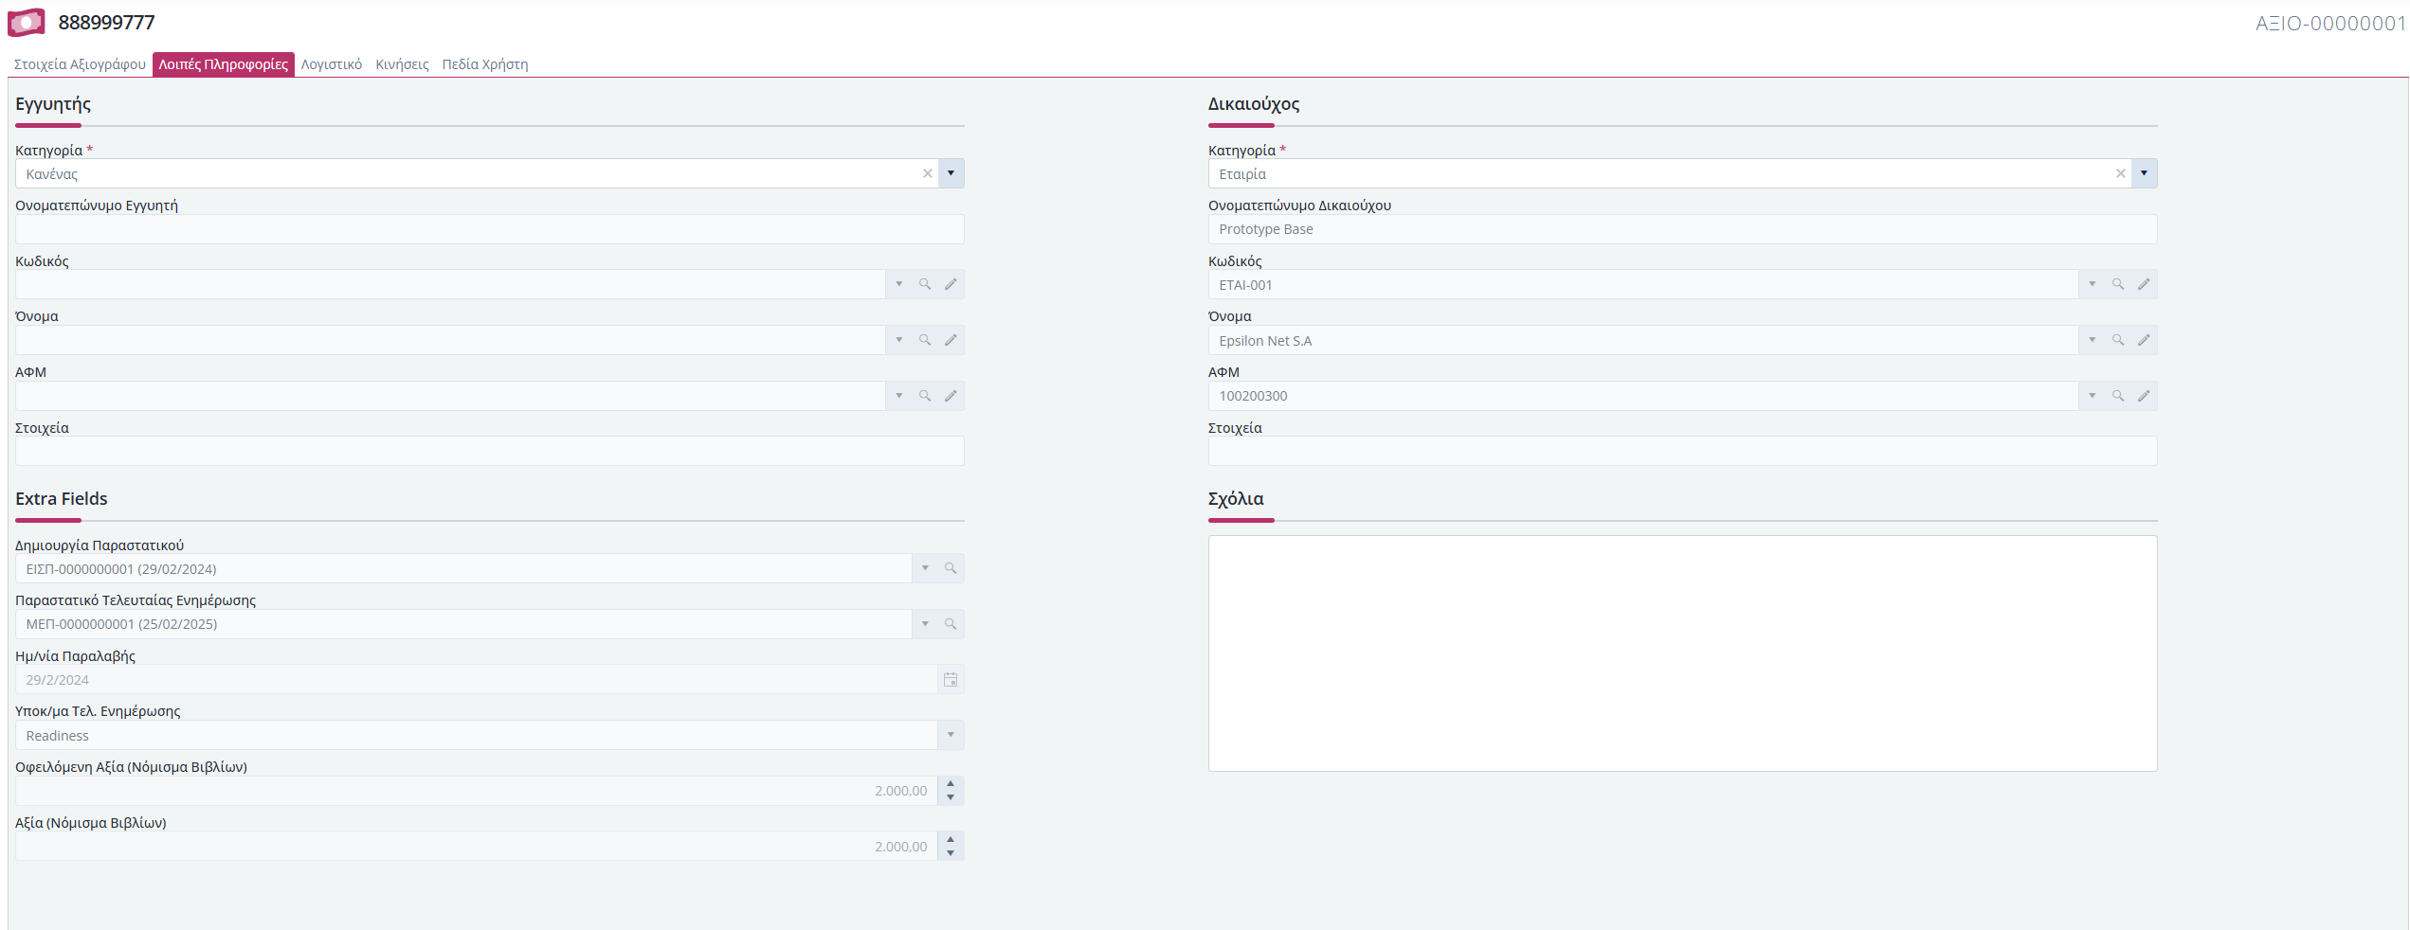Edit Δικαιούχος ΑΦΜ 100200300 with pencil
This screenshot has height=930, width=2410.
[2144, 396]
